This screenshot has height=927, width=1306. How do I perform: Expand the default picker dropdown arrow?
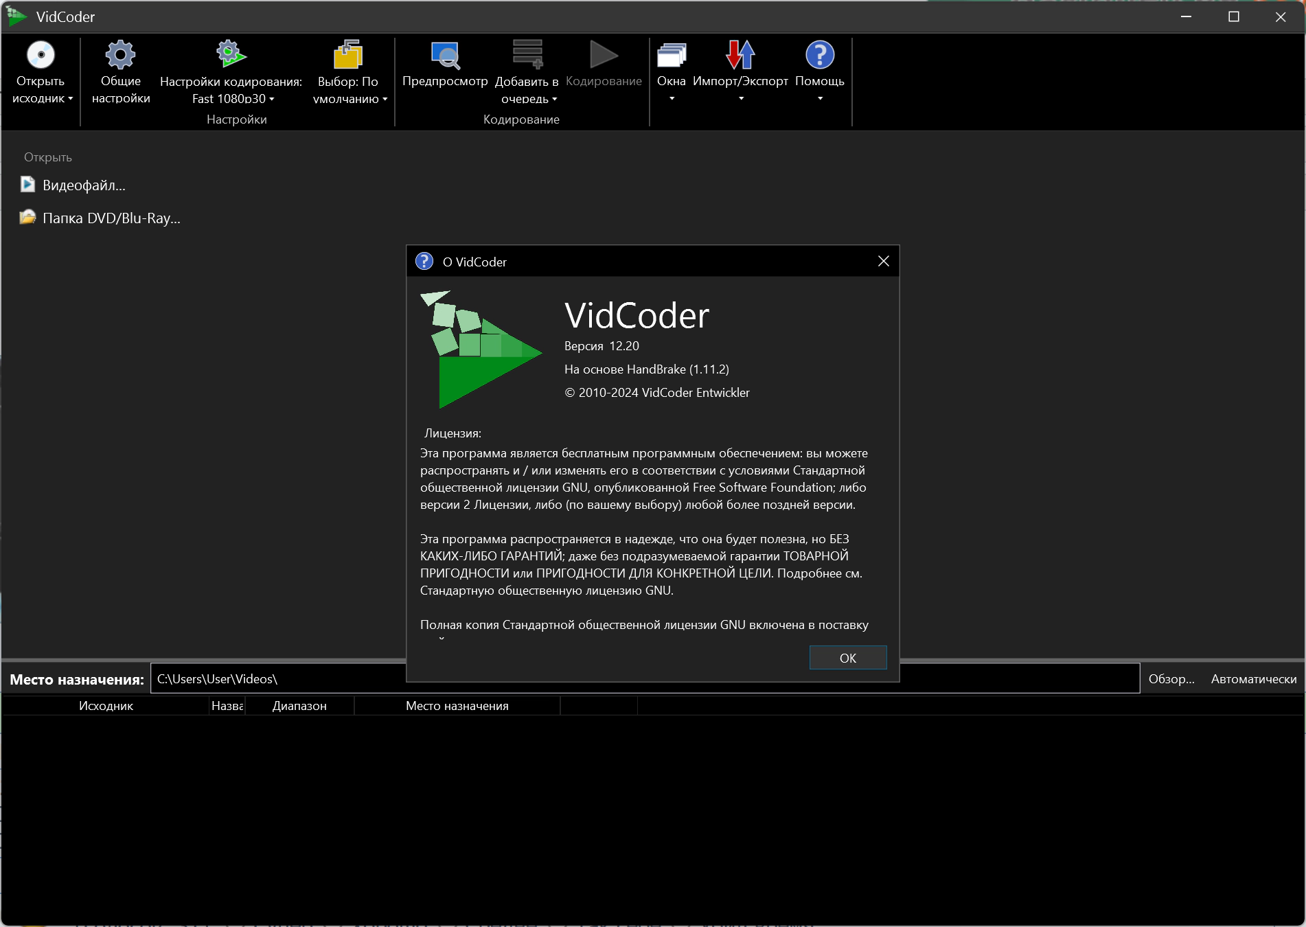click(385, 99)
